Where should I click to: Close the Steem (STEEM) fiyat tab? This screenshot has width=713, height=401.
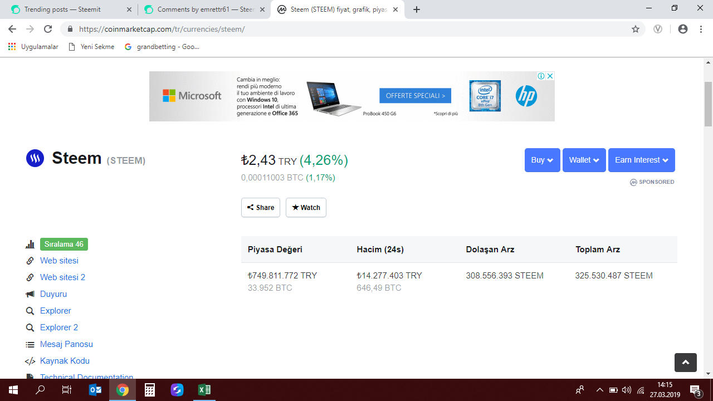point(395,9)
